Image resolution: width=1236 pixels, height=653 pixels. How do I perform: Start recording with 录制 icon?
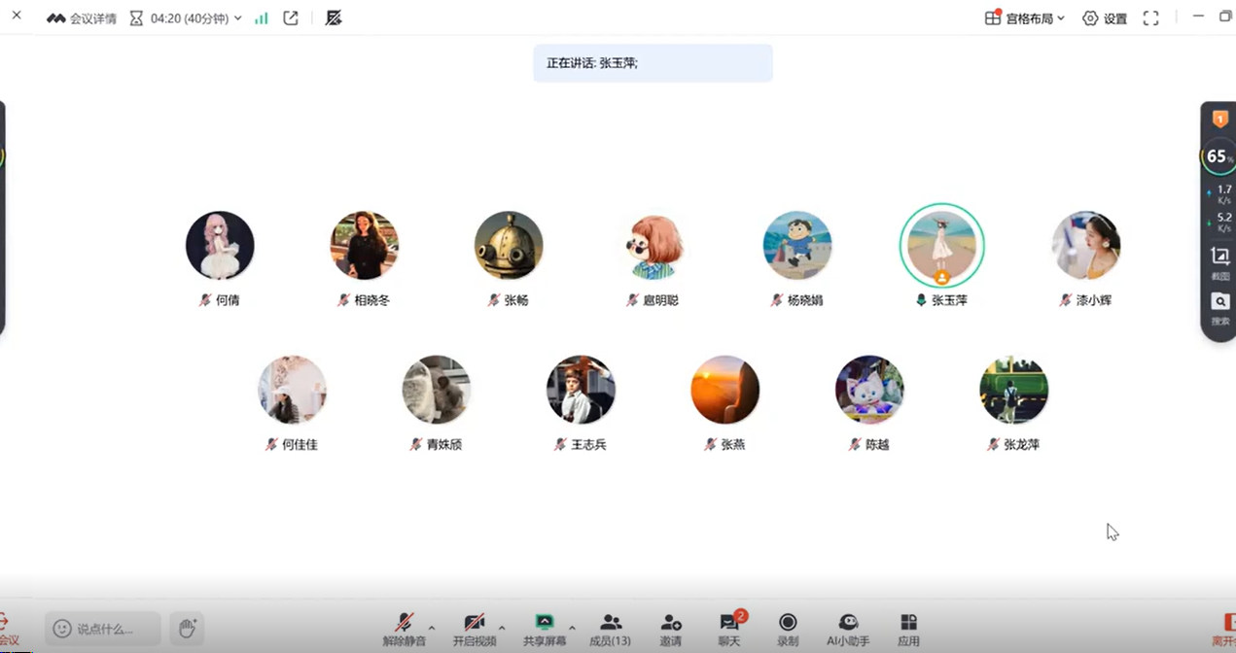click(x=788, y=629)
